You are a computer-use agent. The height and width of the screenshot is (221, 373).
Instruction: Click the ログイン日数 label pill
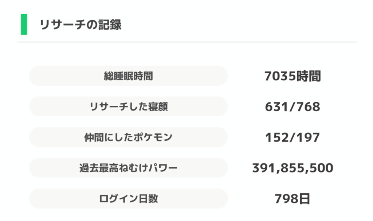(128, 198)
